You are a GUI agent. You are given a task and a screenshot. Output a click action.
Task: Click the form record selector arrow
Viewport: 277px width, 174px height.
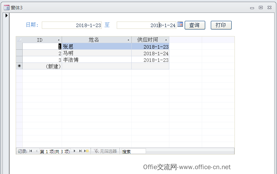[x=7, y=16]
